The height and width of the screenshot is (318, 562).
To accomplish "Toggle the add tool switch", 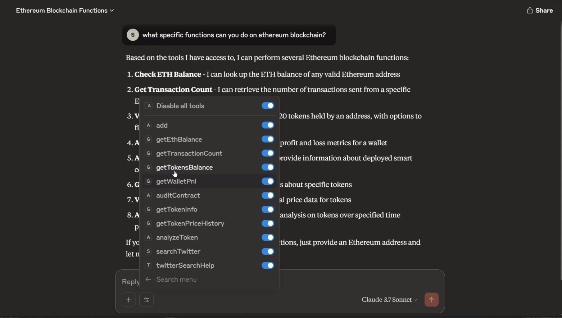I will tap(268, 125).
